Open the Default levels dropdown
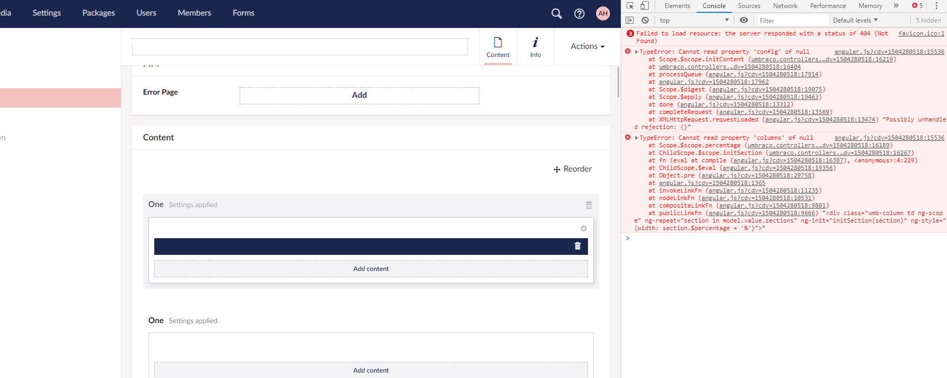 pyautogui.click(x=855, y=20)
